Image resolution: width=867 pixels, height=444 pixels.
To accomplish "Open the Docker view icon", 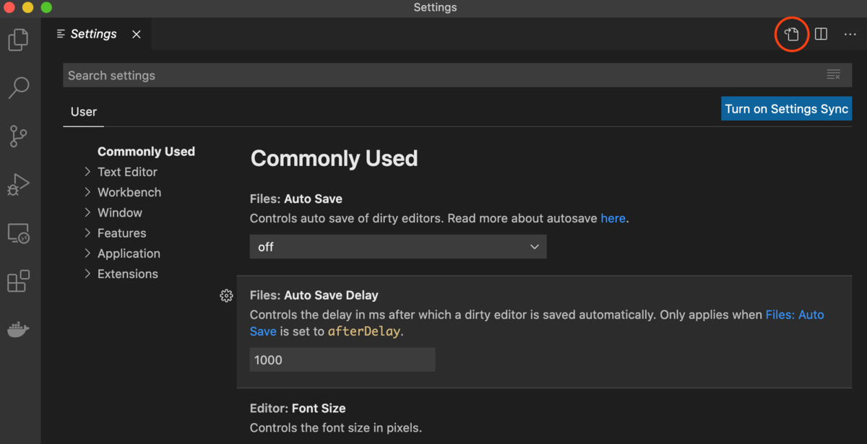I will [x=18, y=330].
